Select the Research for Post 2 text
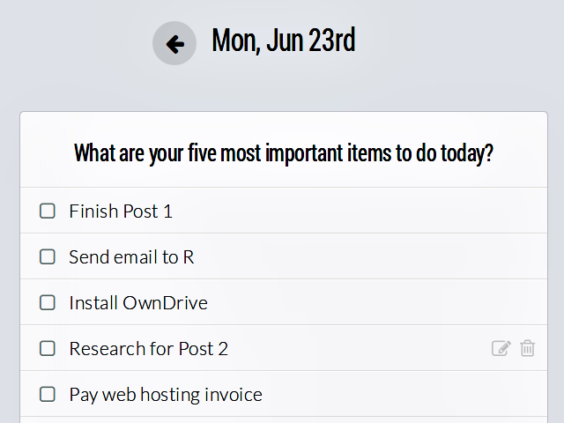Image resolution: width=564 pixels, height=423 pixels. pyautogui.click(x=148, y=349)
